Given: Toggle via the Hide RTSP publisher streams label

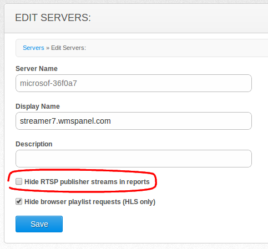Looking at the screenshot, I should pos(87,182).
